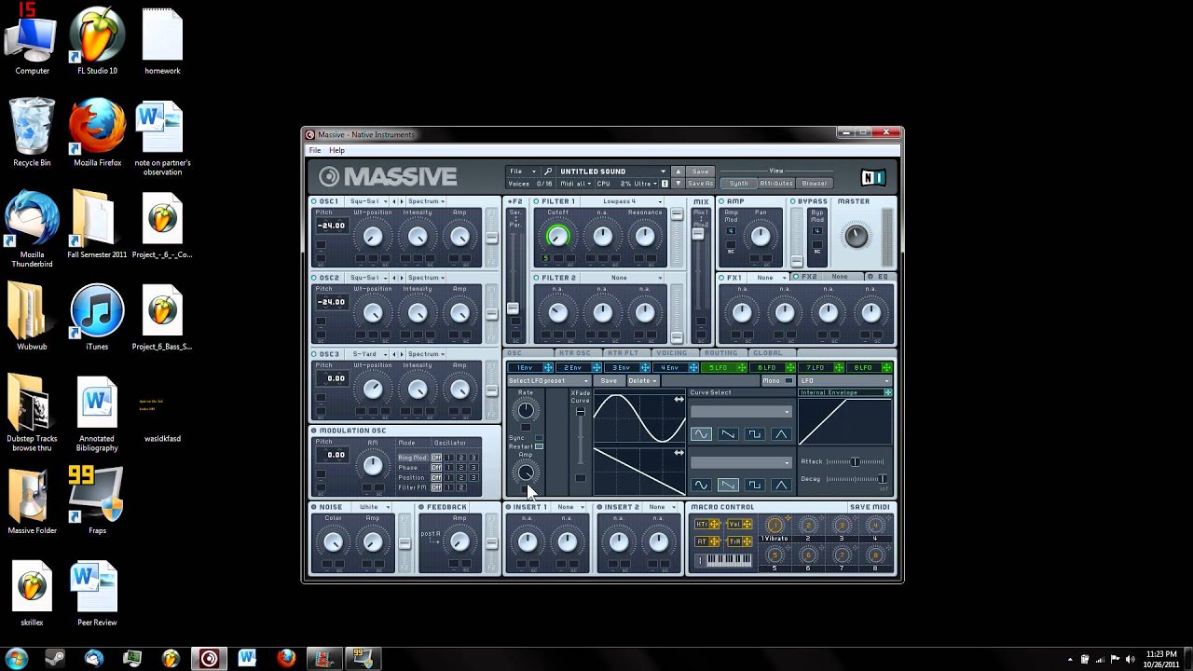This screenshot has width=1193, height=671.
Task: Open OSC3 wavetable dropdown S-Yard
Action: pyautogui.click(x=367, y=354)
